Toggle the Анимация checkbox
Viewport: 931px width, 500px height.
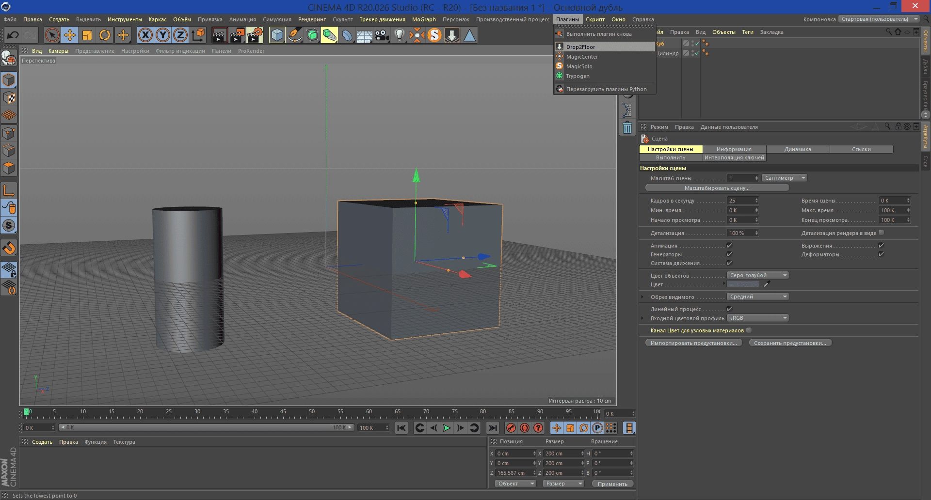point(729,246)
